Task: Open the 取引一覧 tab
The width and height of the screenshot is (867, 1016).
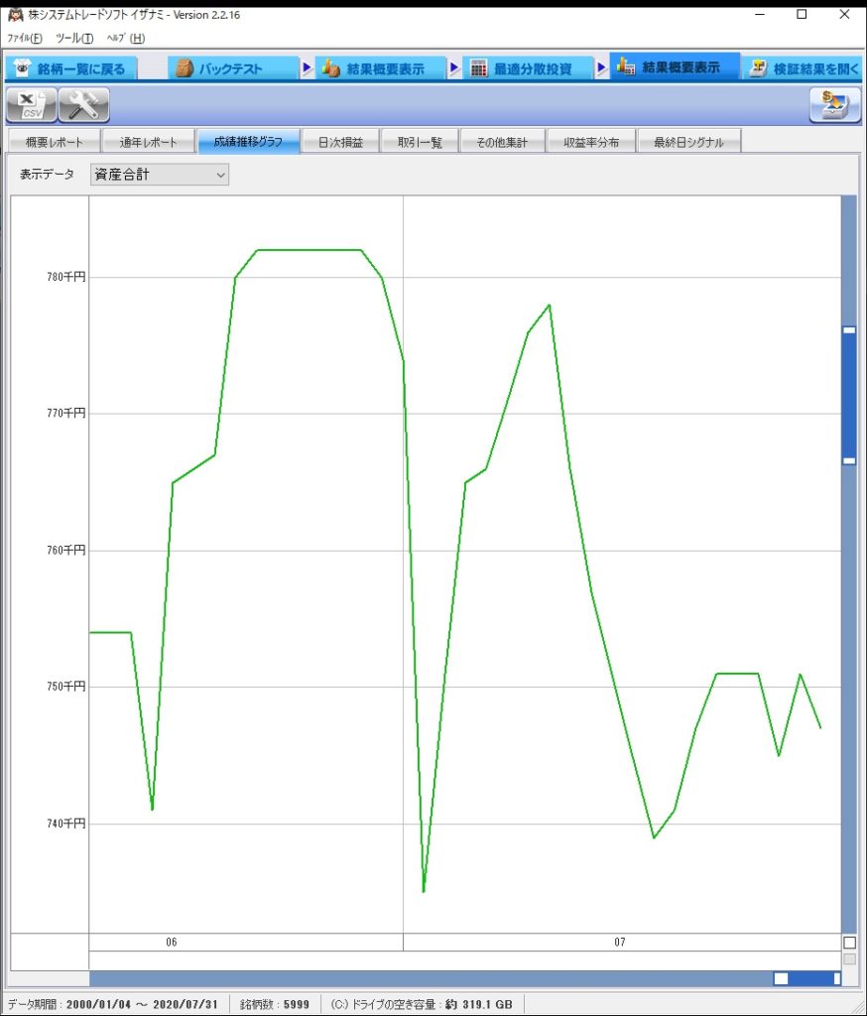Action: (x=420, y=142)
